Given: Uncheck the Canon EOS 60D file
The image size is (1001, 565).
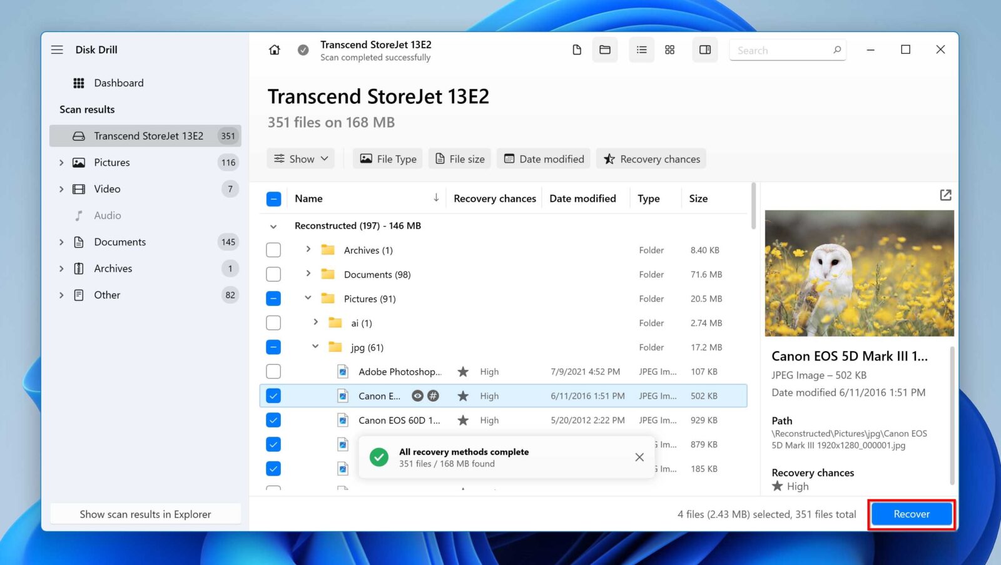Looking at the screenshot, I should pos(273,420).
